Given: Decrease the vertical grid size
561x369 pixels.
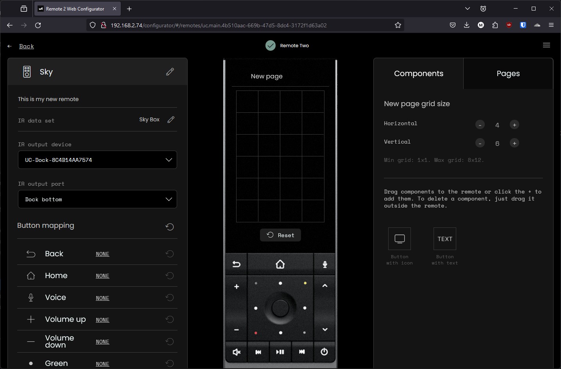Looking at the screenshot, I should (480, 143).
